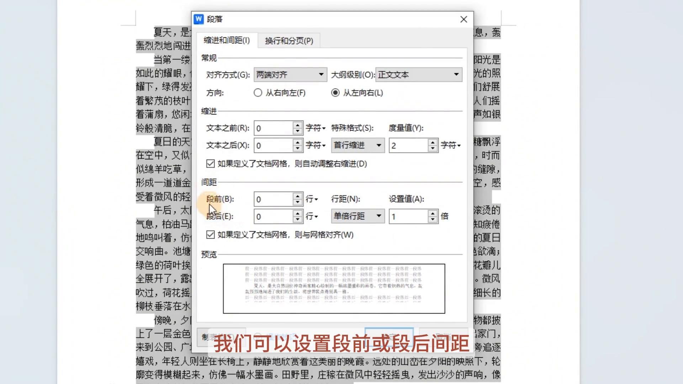The height and width of the screenshot is (384, 683).
Task: Toggle the 与网格对齐 checkbox
Action: (x=210, y=235)
